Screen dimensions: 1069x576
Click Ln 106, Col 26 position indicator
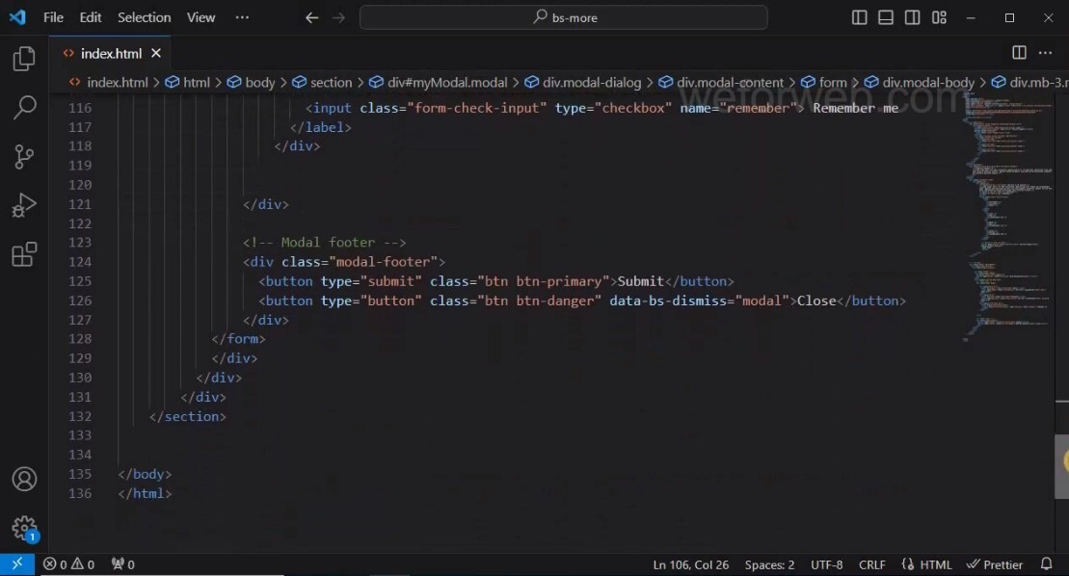691,564
